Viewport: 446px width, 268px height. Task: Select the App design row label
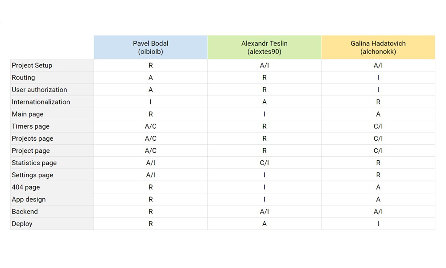[x=52, y=199]
